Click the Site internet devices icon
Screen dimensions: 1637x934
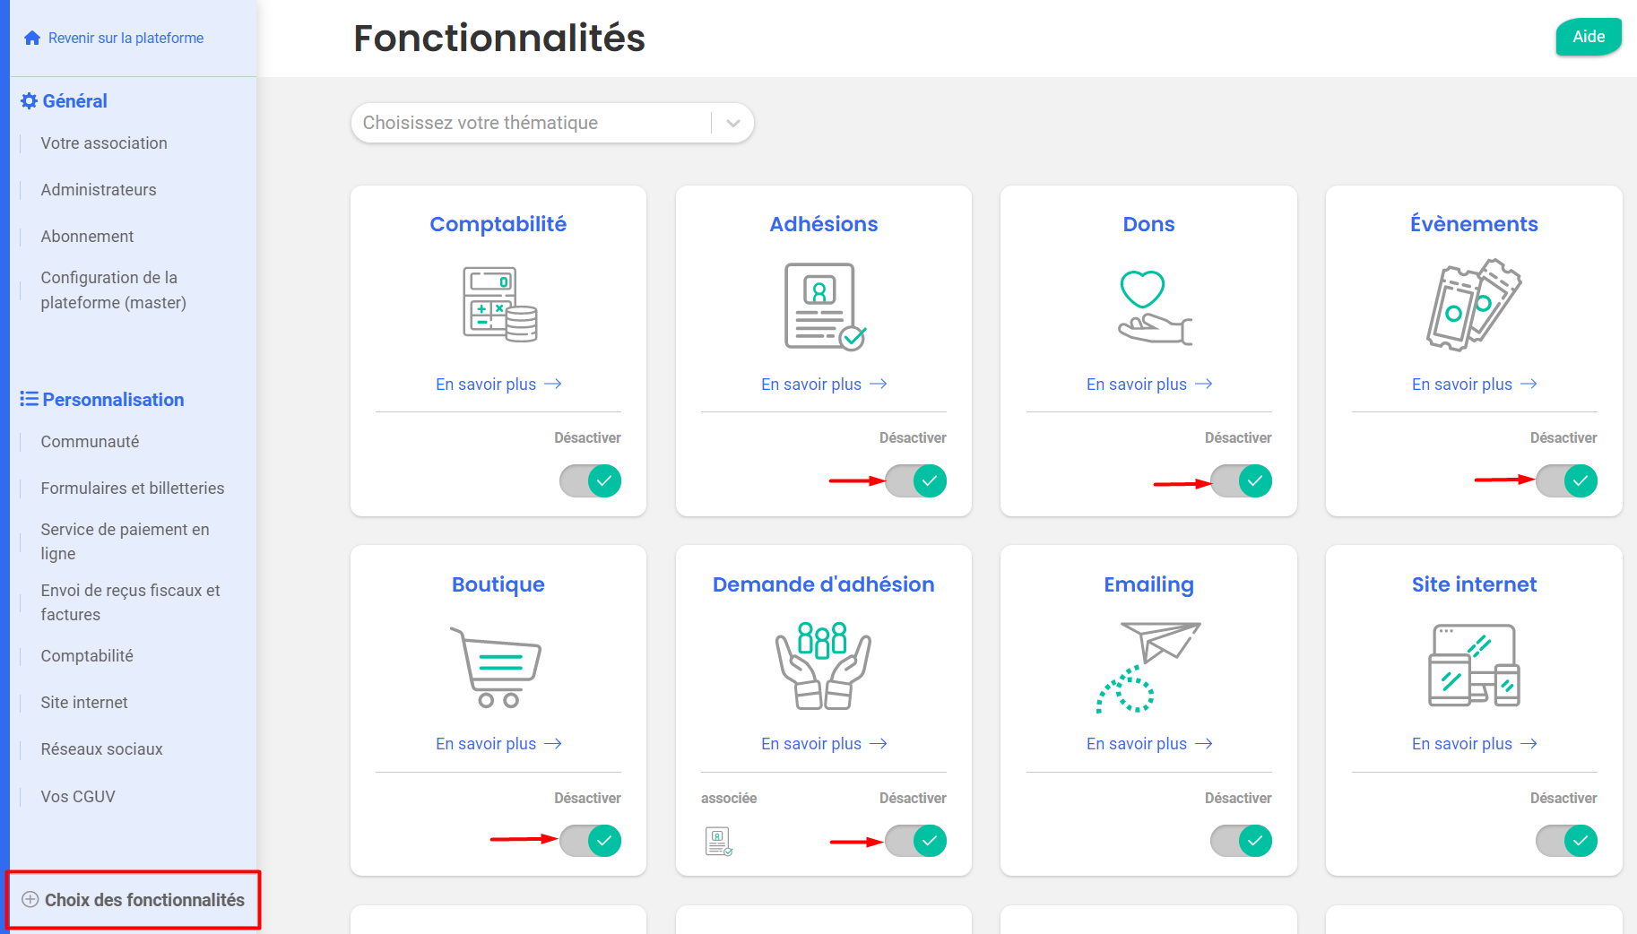pos(1474,665)
